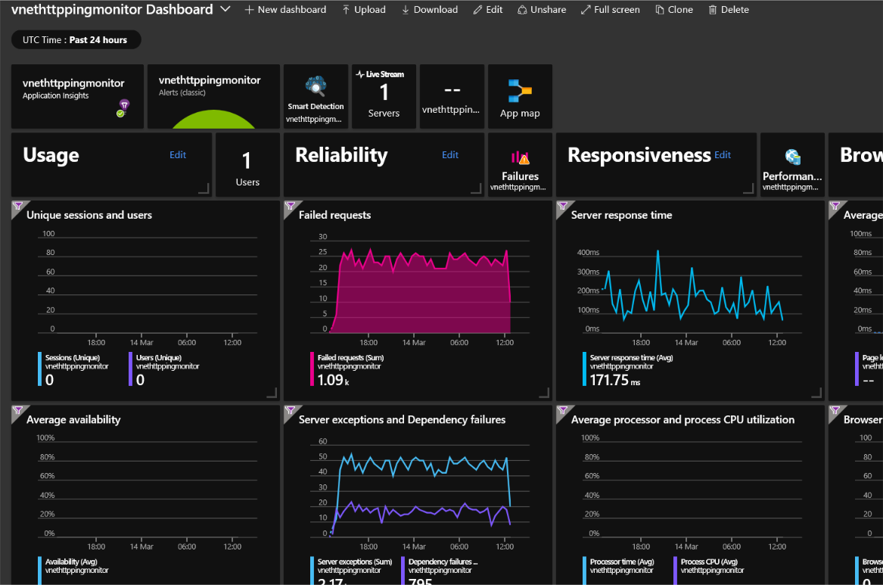The height and width of the screenshot is (585, 883).
Task: Click the Responsiveness section heading
Action: (x=639, y=155)
